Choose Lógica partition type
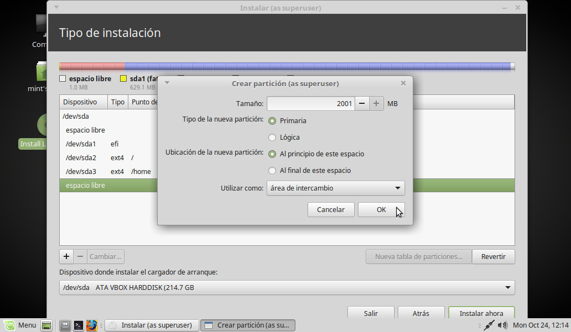 [272, 137]
